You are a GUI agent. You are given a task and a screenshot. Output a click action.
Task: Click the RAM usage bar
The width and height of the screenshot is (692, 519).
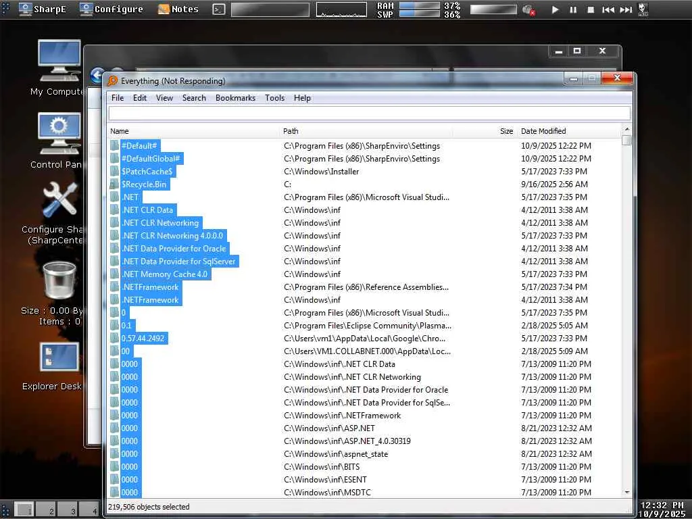point(419,5)
